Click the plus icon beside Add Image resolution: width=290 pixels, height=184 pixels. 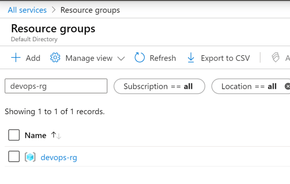(16, 58)
